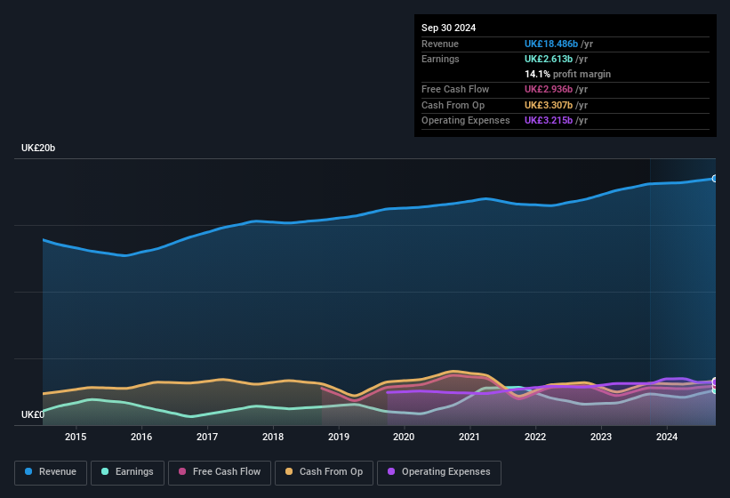Click the UK£0 y-axis label
The height and width of the screenshot is (498, 730).
pos(33,414)
